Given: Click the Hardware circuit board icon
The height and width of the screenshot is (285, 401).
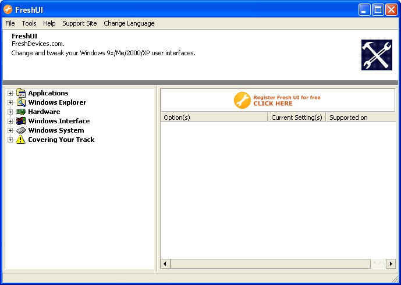Looking at the screenshot, I should pyautogui.click(x=21, y=112).
